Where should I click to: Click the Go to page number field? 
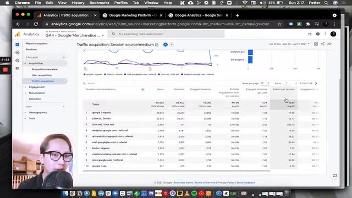(287, 83)
